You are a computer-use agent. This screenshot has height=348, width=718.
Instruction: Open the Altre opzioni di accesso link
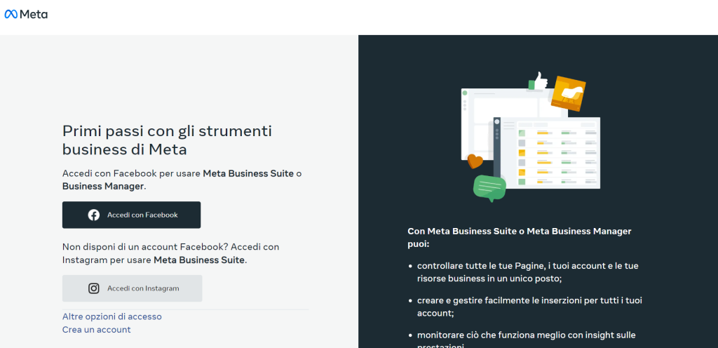111,316
